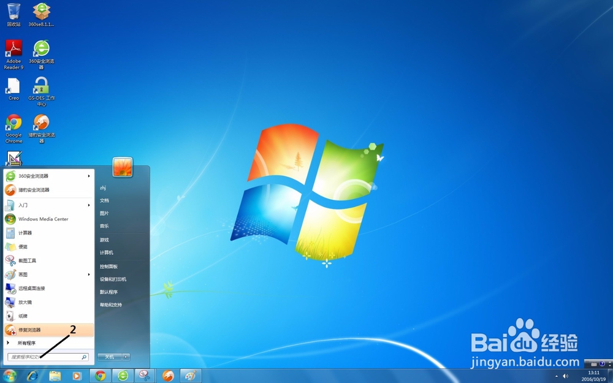Expand the 画图 jump list arrow
613x383 pixels.
(x=89, y=275)
